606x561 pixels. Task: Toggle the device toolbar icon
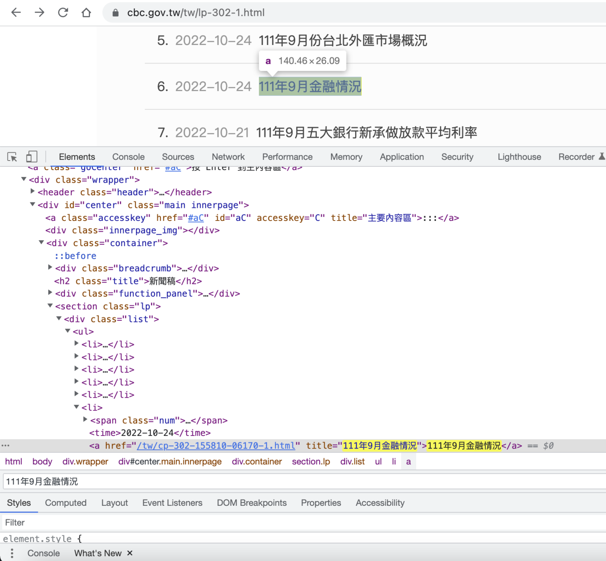pos(32,157)
